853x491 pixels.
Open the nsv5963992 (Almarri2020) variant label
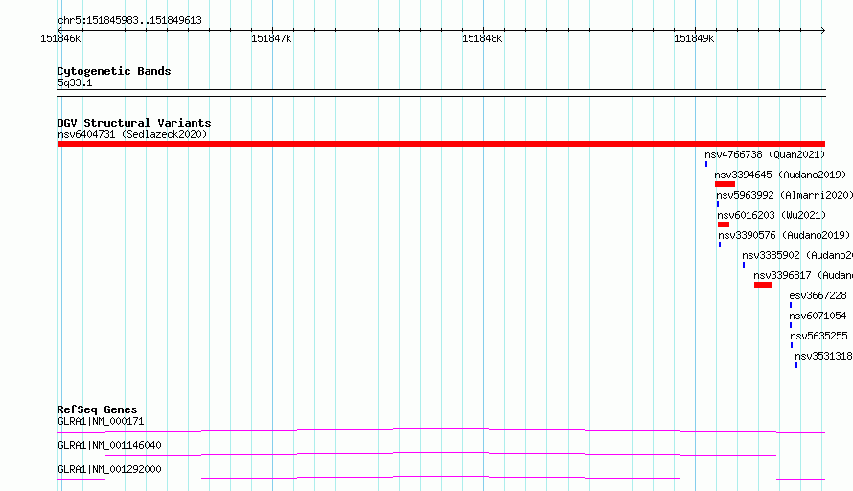pyautogui.click(x=784, y=195)
